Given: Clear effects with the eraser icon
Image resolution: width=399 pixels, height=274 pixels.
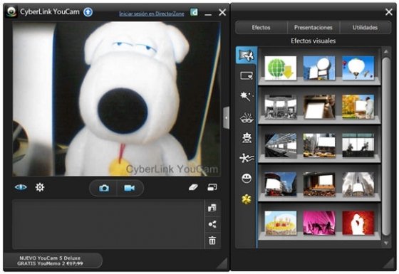Looking at the screenshot, I should [x=193, y=188].
